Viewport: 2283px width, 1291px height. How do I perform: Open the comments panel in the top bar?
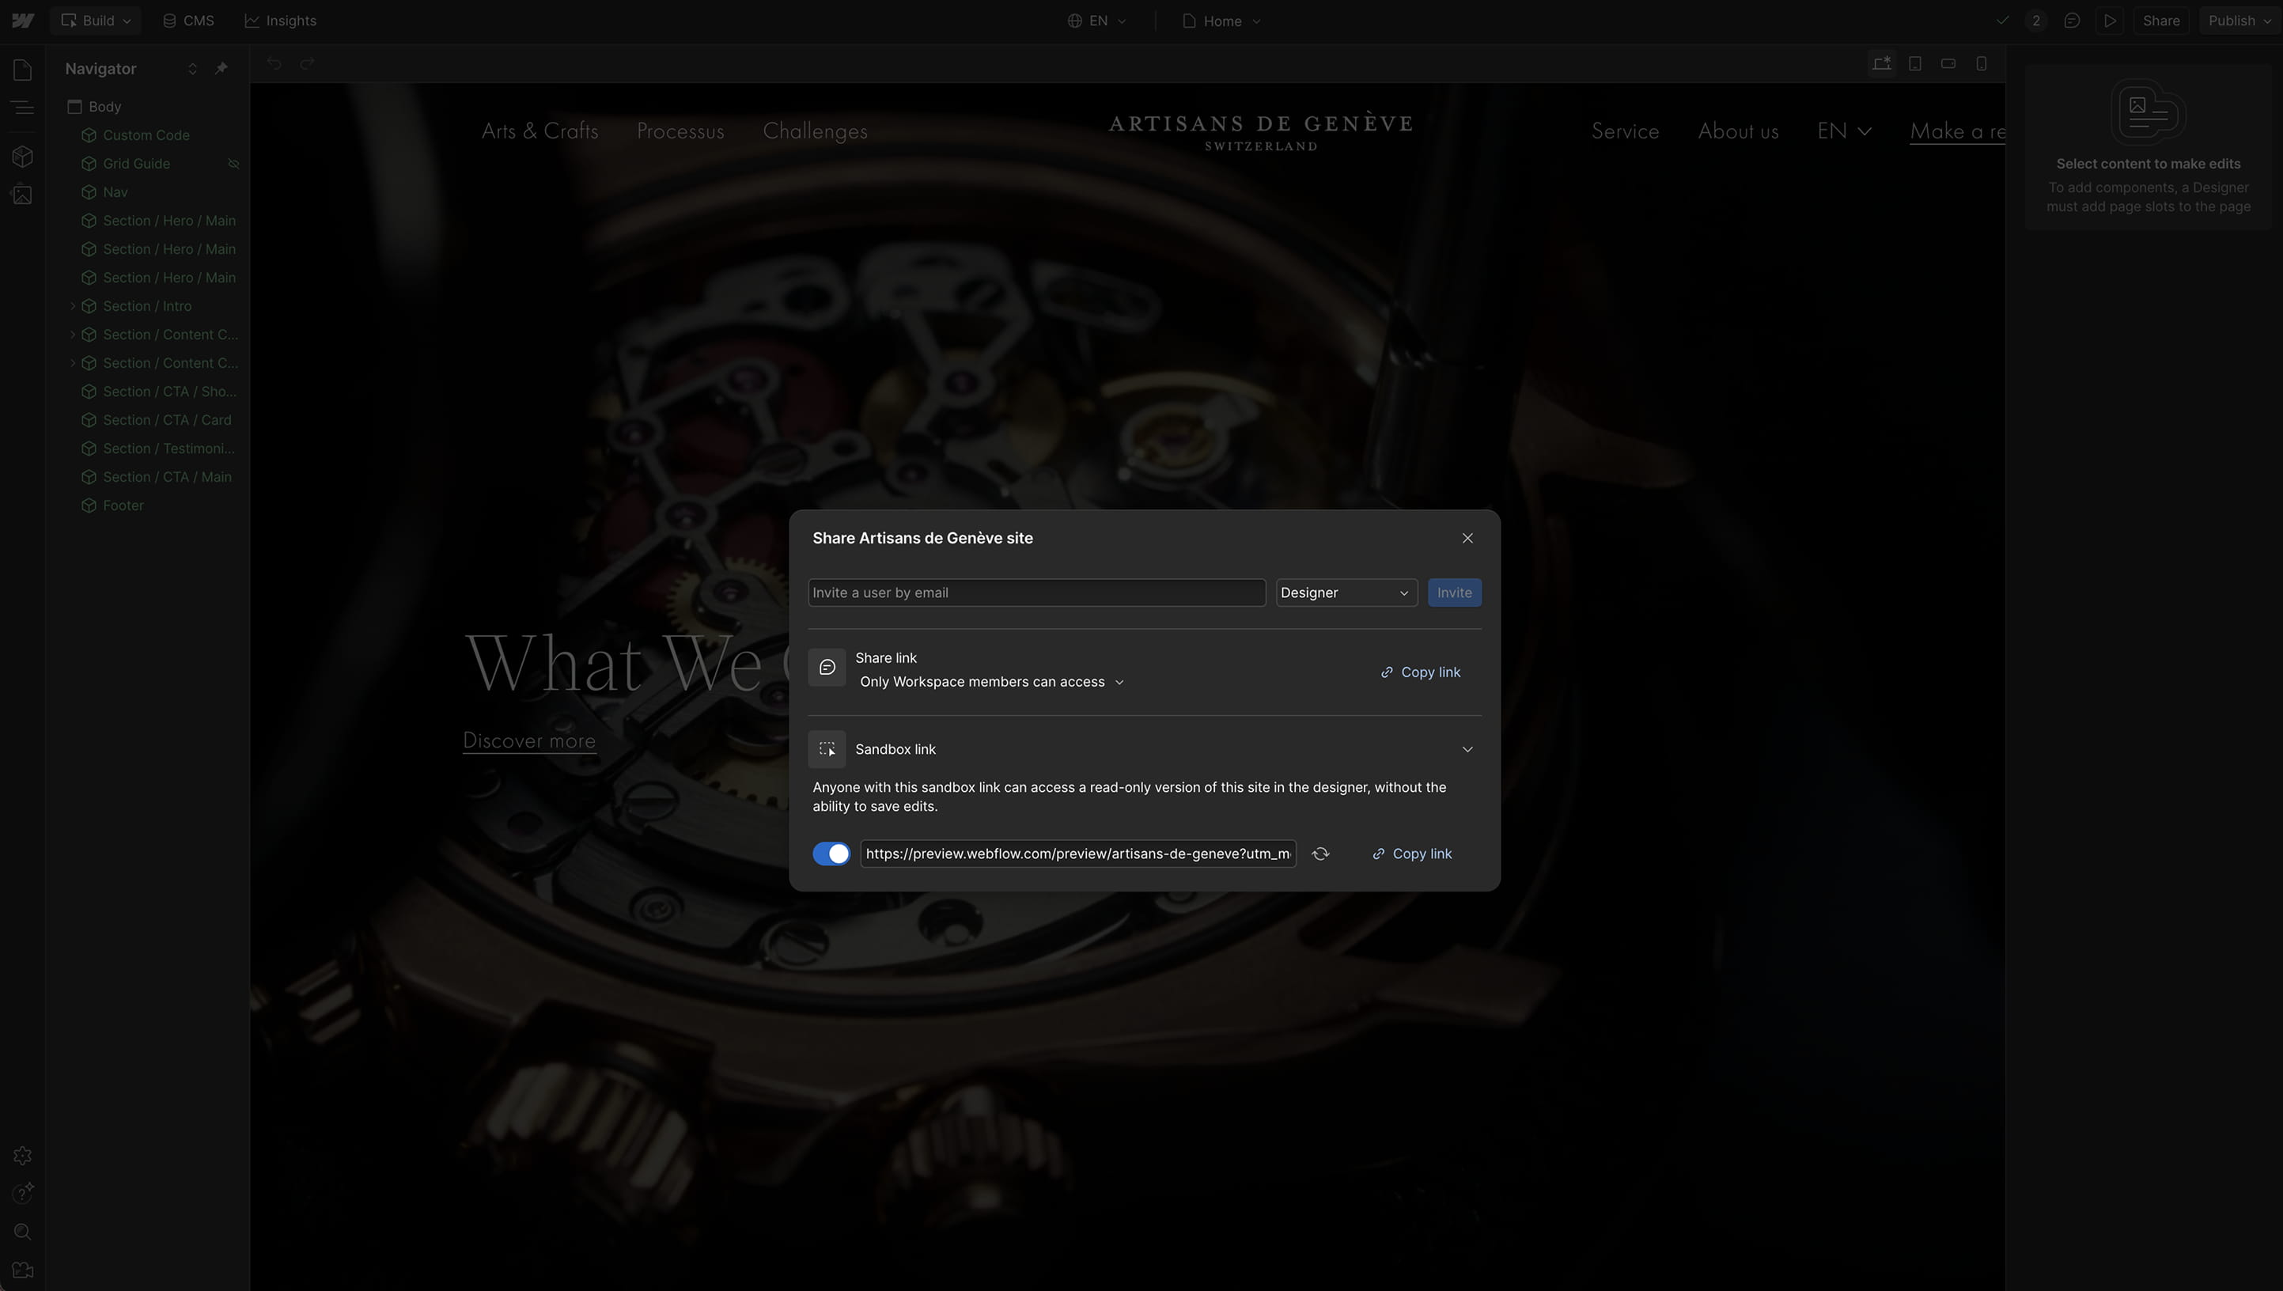tap(2072, 21)
